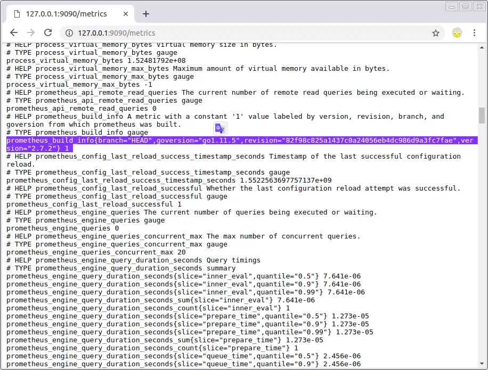View site information icon in address bar
488x370 pixels.
[69, 33]
